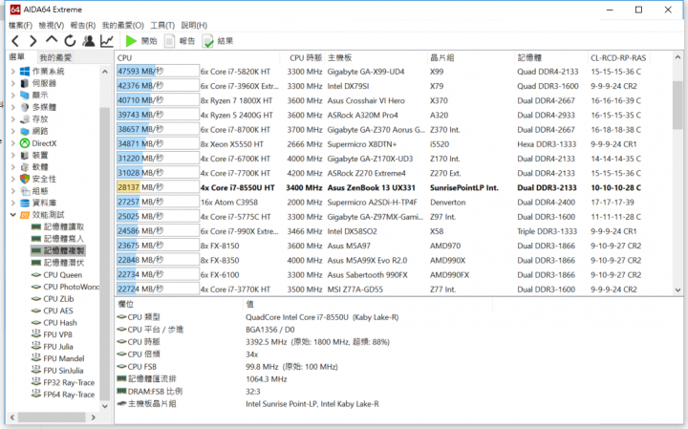Viewport: 688px width, 429px height.
Task: Open the 檢視(V) menu
Action: (x=52, y=26)
